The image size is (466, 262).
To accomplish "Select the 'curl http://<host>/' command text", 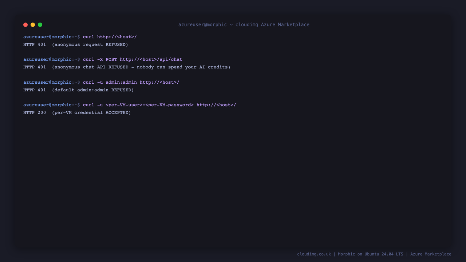I will pyautogui.click(x=110, y=37).
